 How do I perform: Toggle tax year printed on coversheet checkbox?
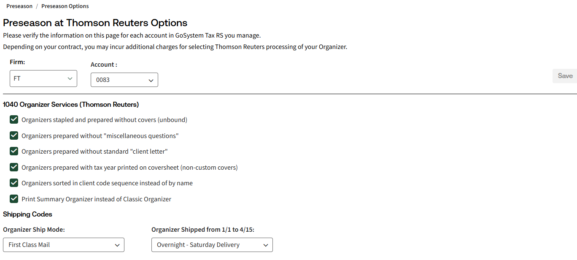tap(14, 167)
